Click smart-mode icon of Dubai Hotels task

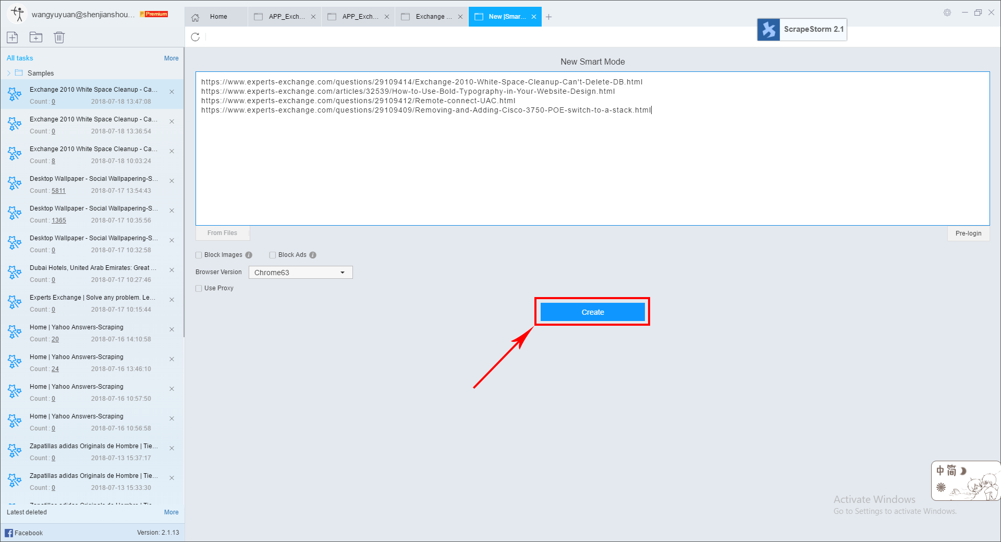pyautogui.click(x=15, y=273)
